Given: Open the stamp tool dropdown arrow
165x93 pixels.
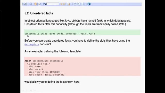Looking at the screenshot, I should tap(71, 4).
